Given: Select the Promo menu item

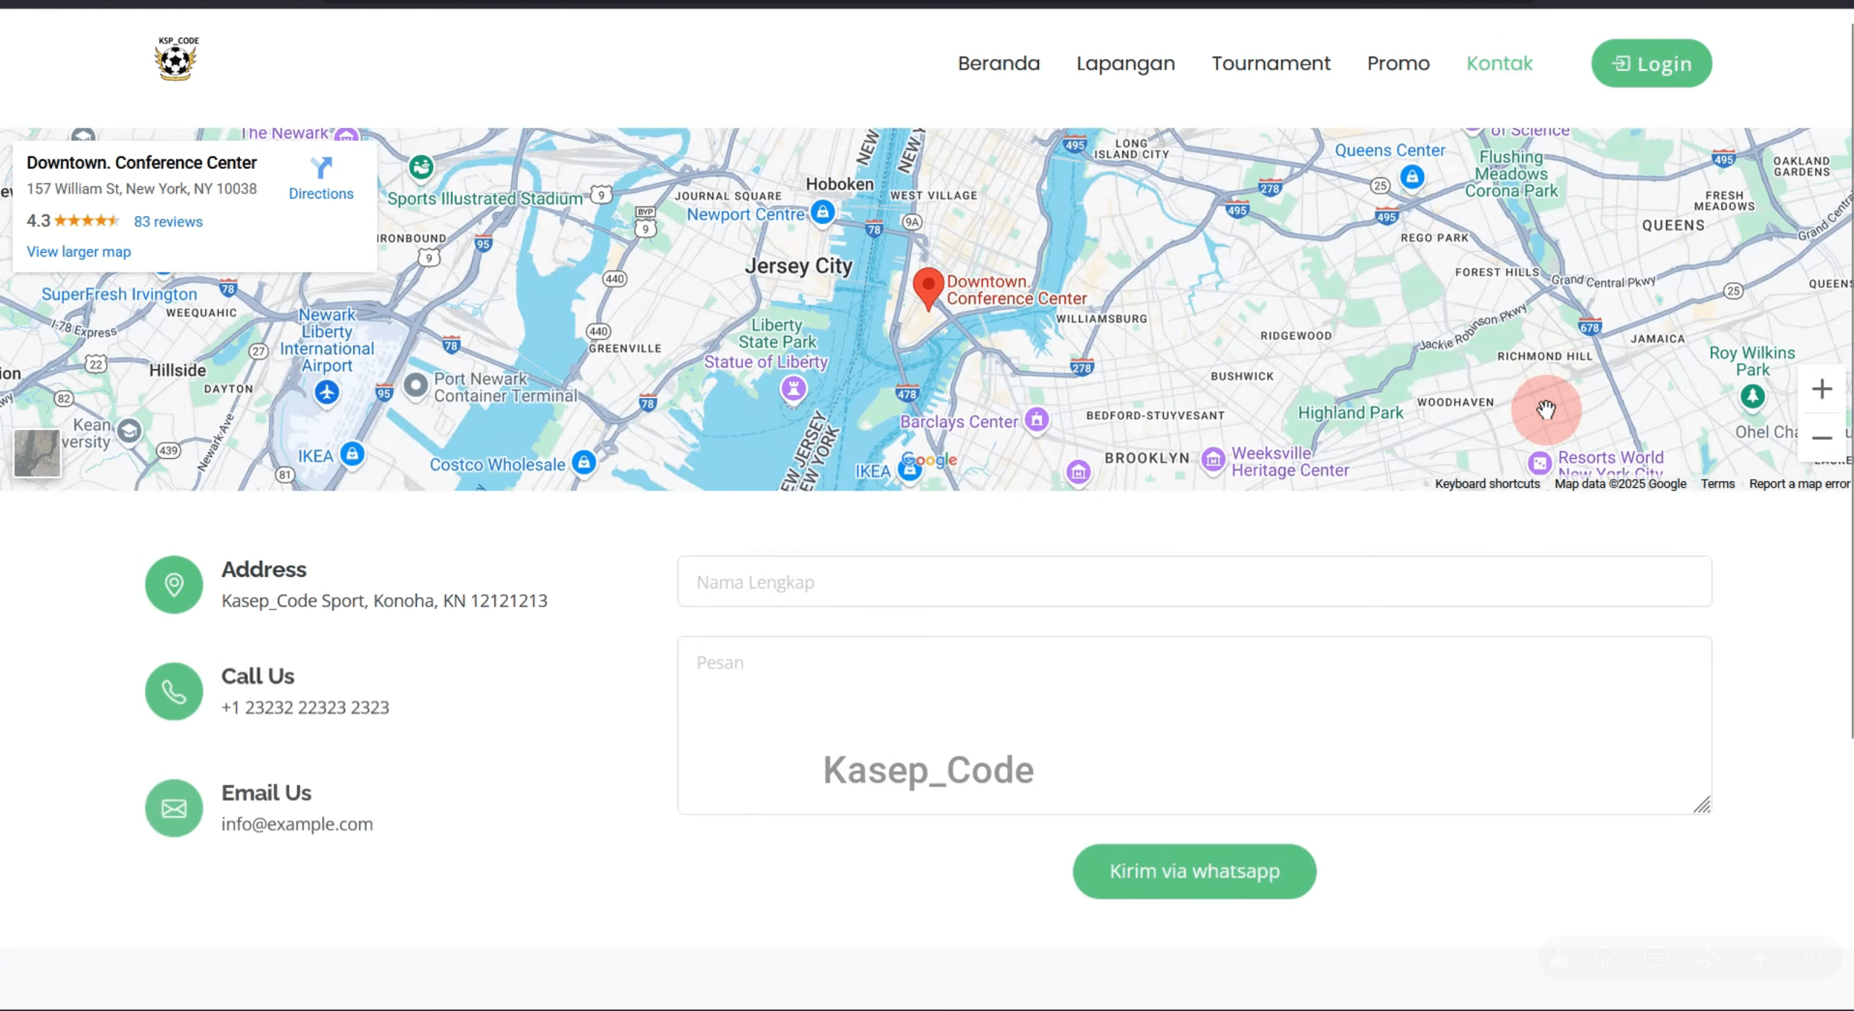Looking at the screenshot, I should click(x=1398, y=64).
